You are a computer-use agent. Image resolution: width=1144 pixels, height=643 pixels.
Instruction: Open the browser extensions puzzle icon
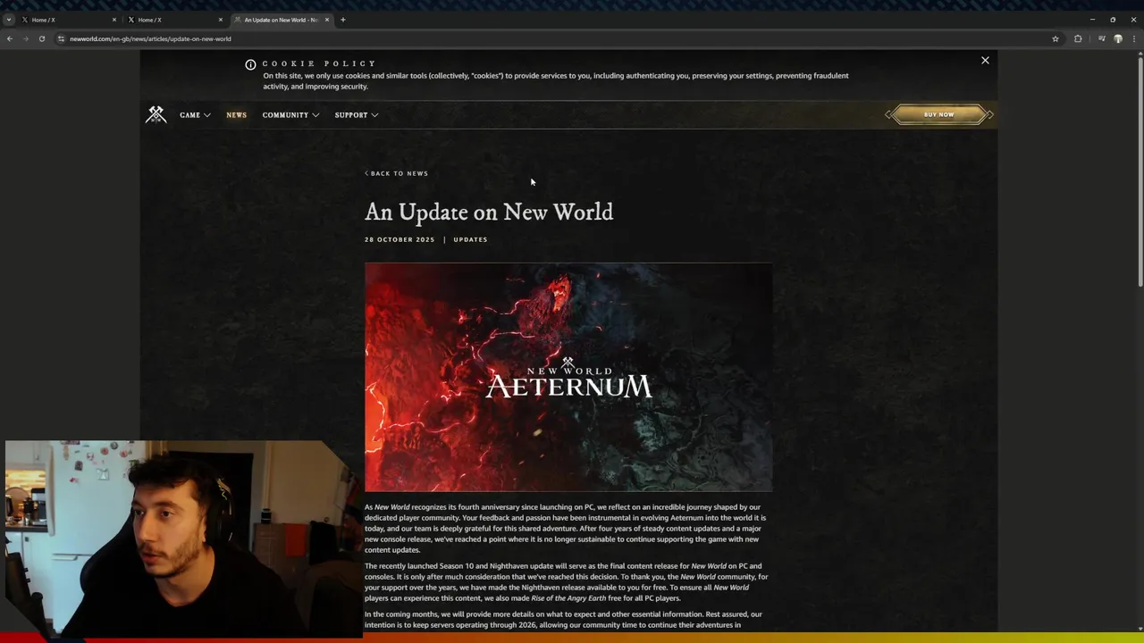coord(1078,38)
